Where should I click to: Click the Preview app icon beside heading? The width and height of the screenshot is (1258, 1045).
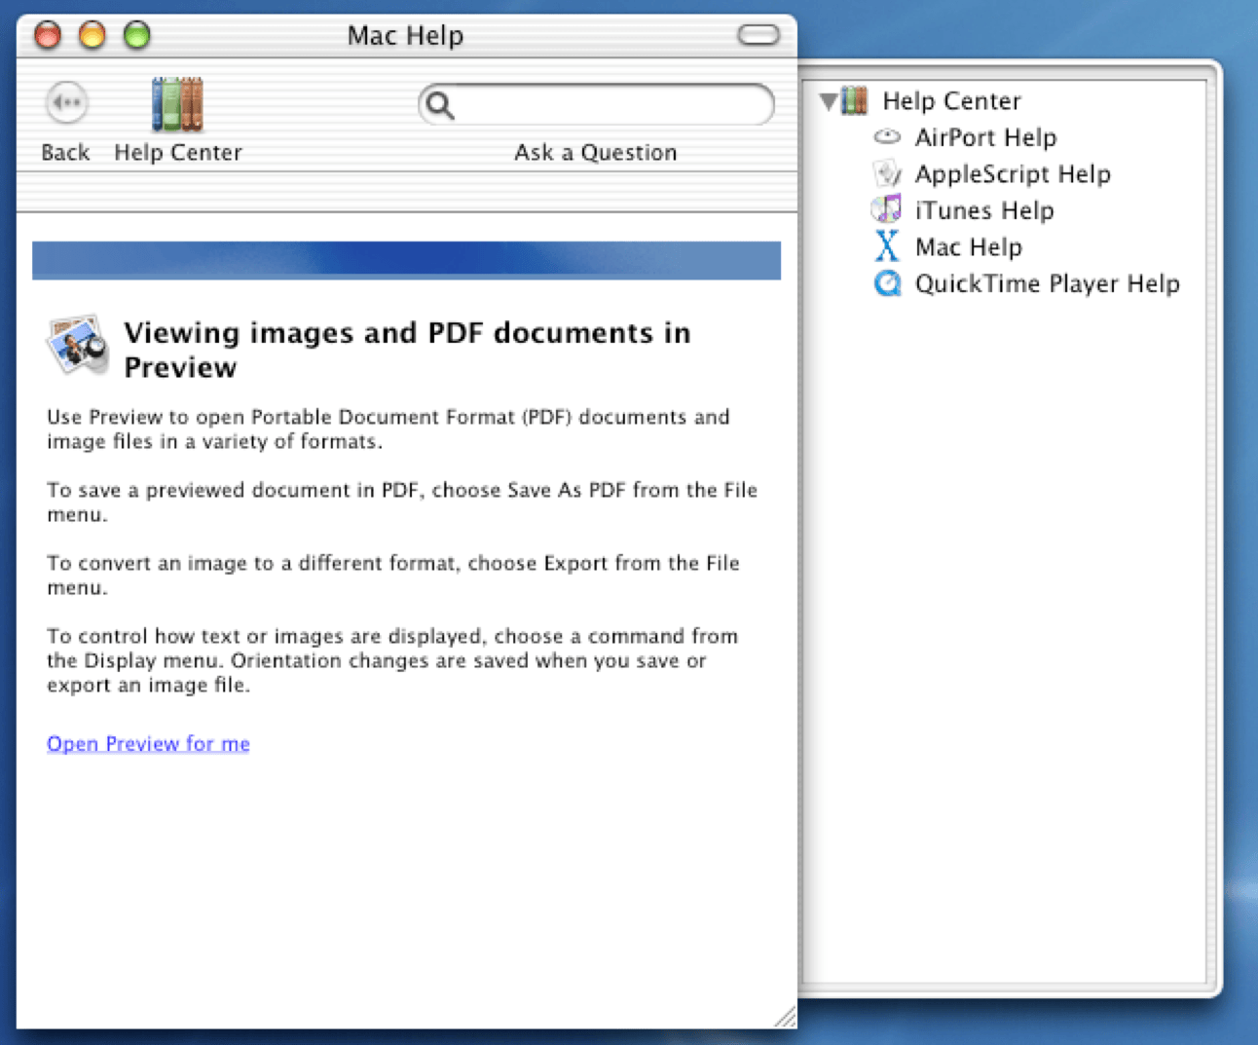pos(78,345)
